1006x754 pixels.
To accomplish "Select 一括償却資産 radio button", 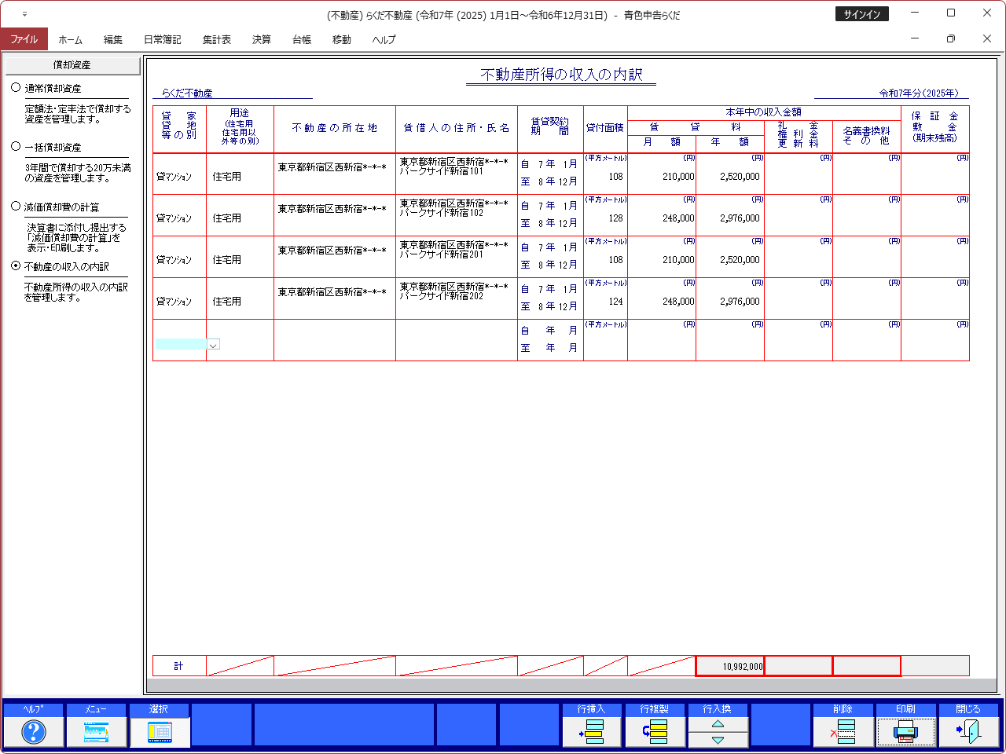I will click(x=16, y=147).
